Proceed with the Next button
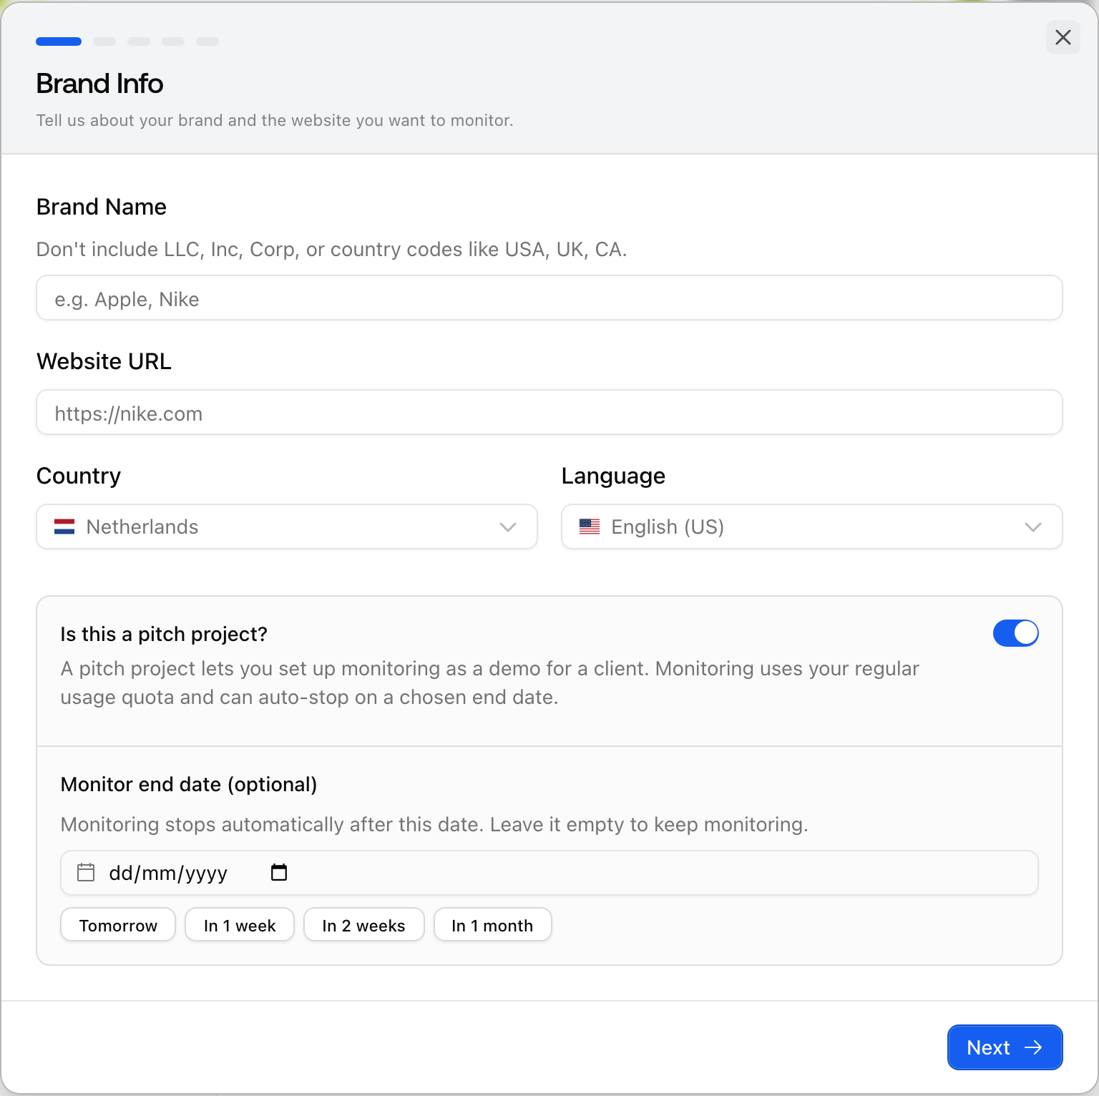 click(1005, 1047)
